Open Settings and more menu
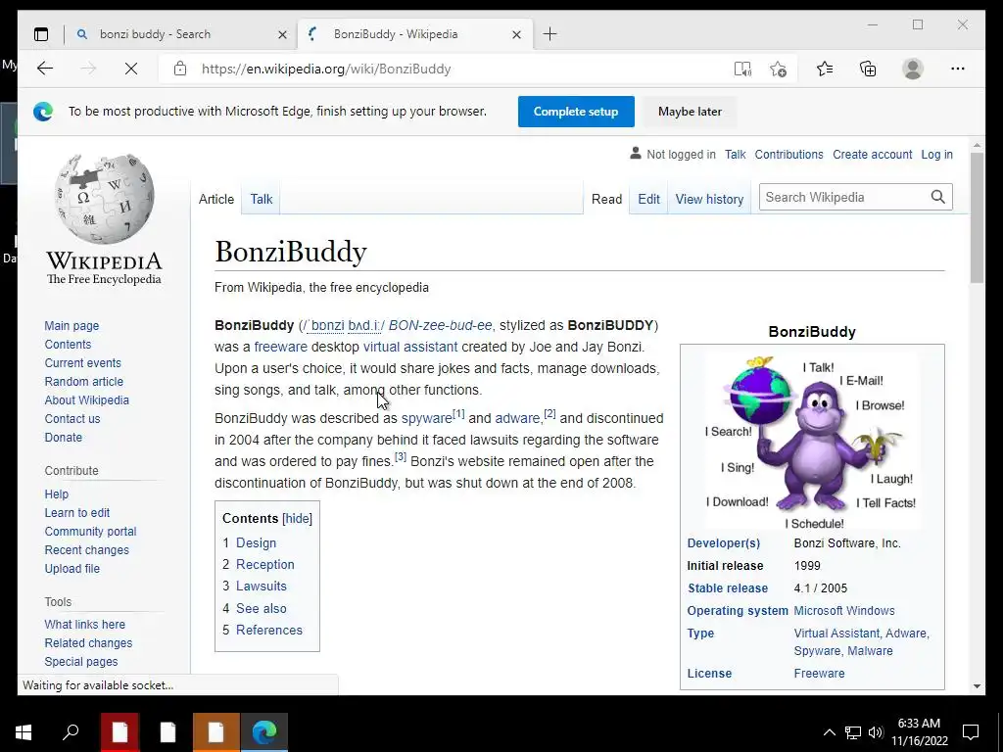This screenshot has height=752, width=1003. [958, 69]
